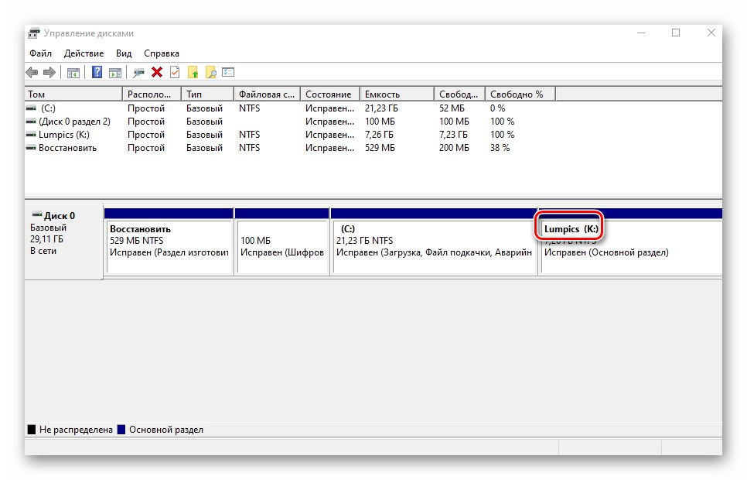The image size is (747, 480).
Task: Click the blue Основной раздел legend swatch
Action: coord(121,430)
